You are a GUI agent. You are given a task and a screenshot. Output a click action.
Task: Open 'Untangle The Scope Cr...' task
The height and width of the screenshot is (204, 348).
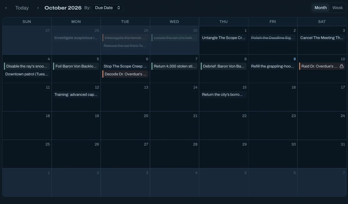pos(224,38)
